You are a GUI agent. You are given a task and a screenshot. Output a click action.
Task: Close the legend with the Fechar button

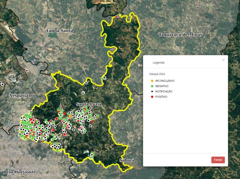[x=218, y=160]
